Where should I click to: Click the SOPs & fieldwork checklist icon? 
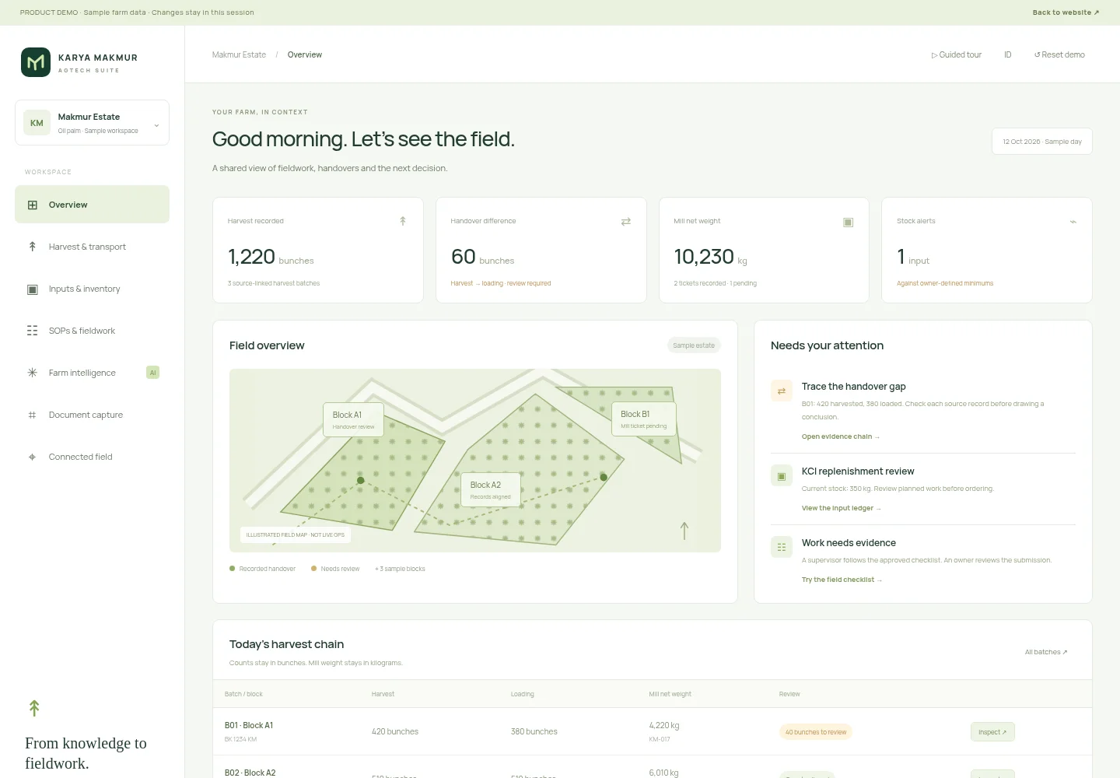point(32,331)
